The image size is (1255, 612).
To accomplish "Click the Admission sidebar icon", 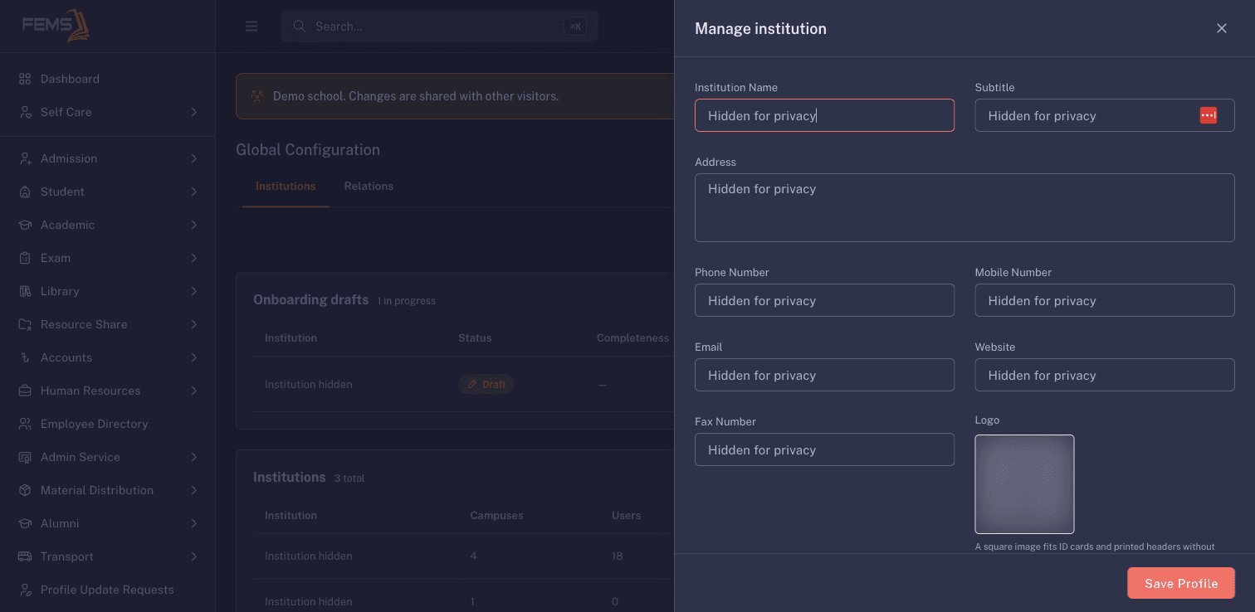I will click(25, 158).
